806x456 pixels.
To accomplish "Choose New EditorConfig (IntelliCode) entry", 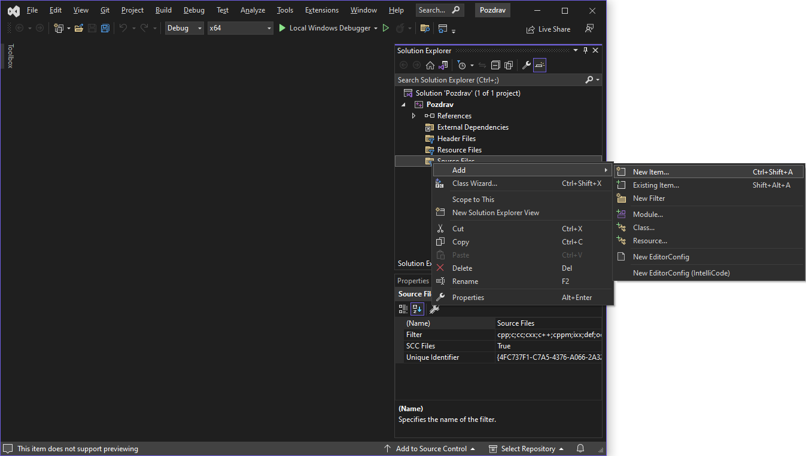I will point(708,273).
